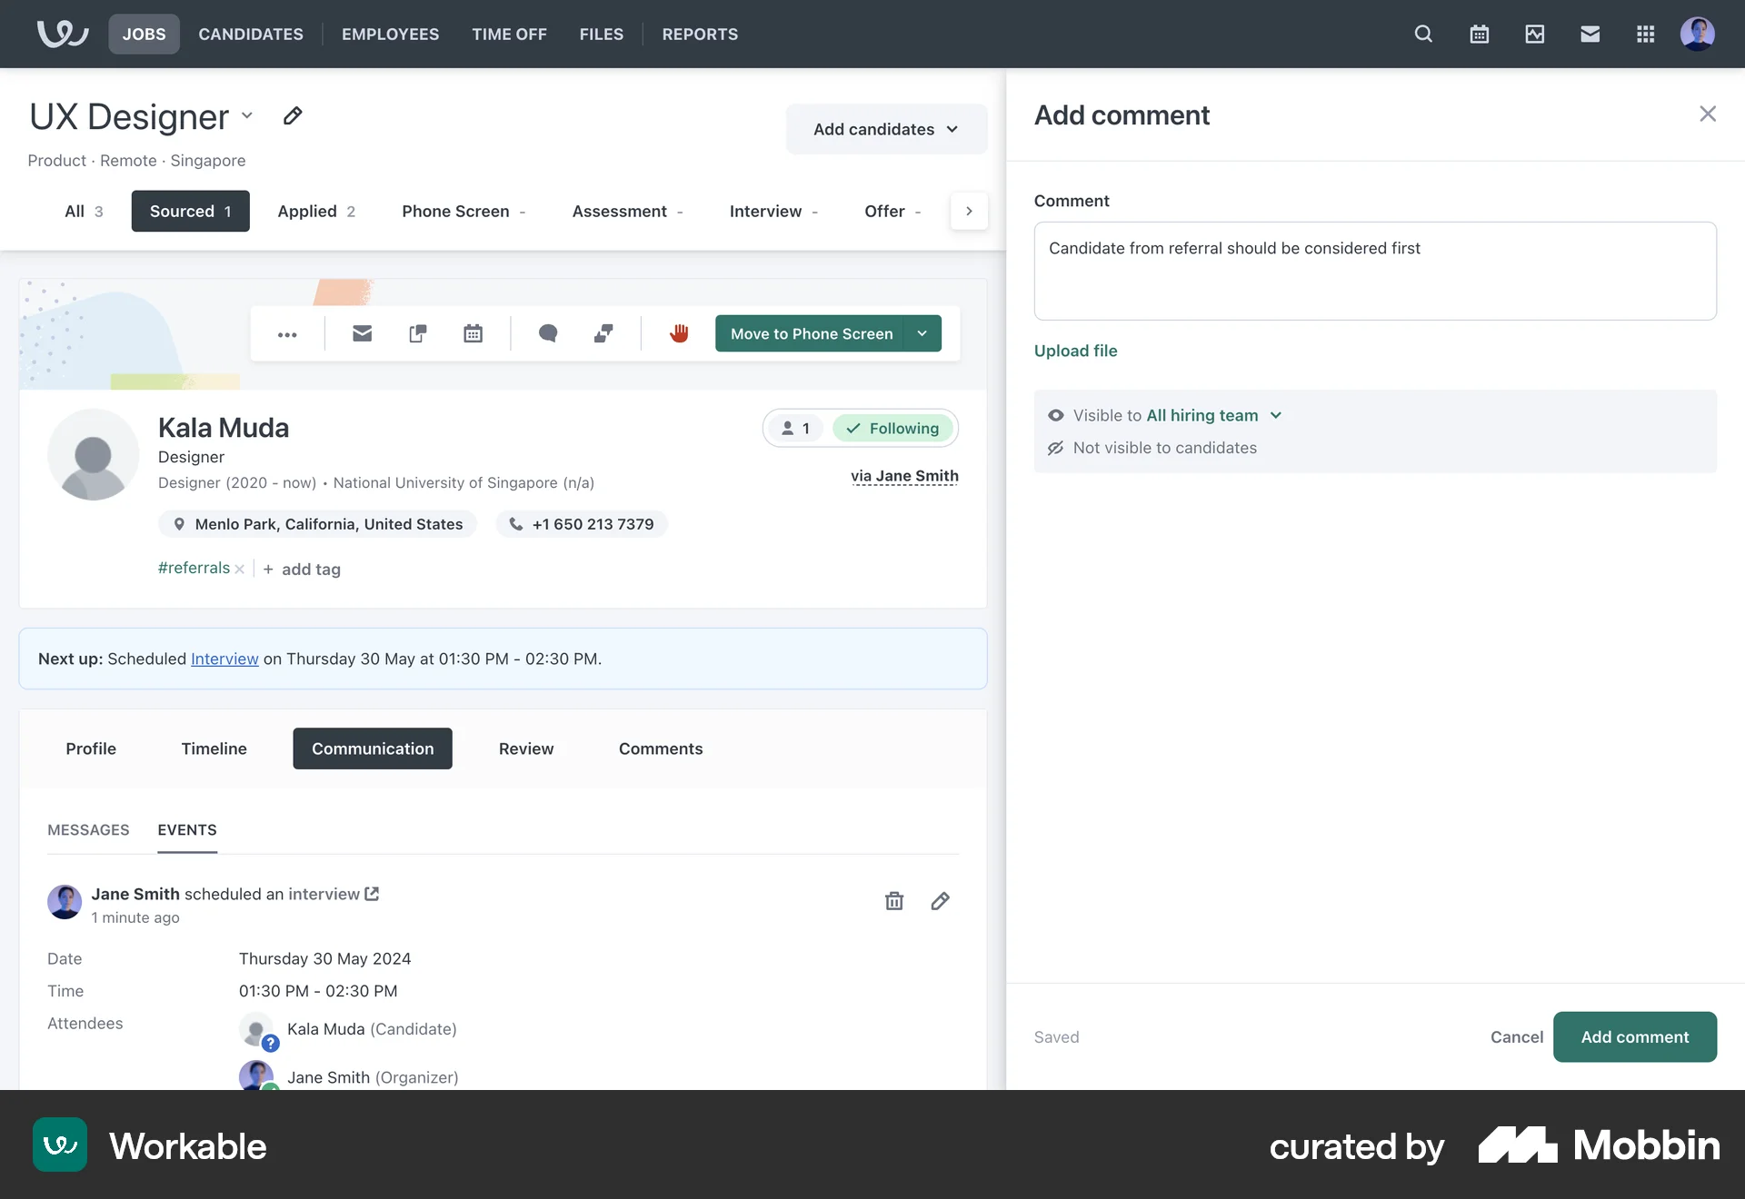Click the edit pencil icon on the interview event
The height and width of the screenshot is (1199, 1745).
click(941, 901)
